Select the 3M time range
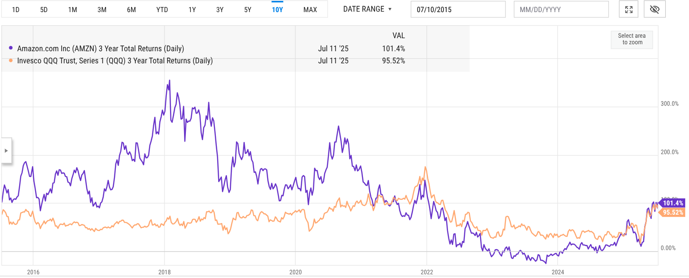This screenshot has height=278, width=689. (x=102, y=10)
